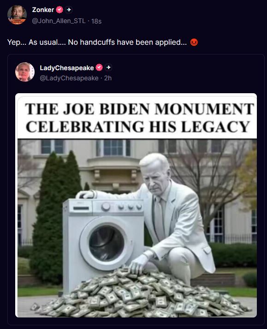This screenshot has height=329, width=267.
Task: Click the 18s post timestamp
Action: [96, 21]
